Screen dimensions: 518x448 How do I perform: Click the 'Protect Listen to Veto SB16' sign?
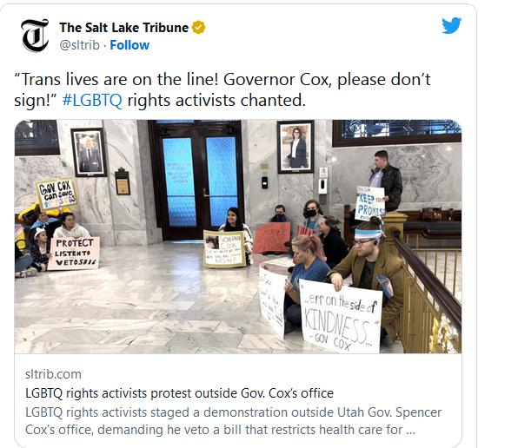click(x=74, y=254)
